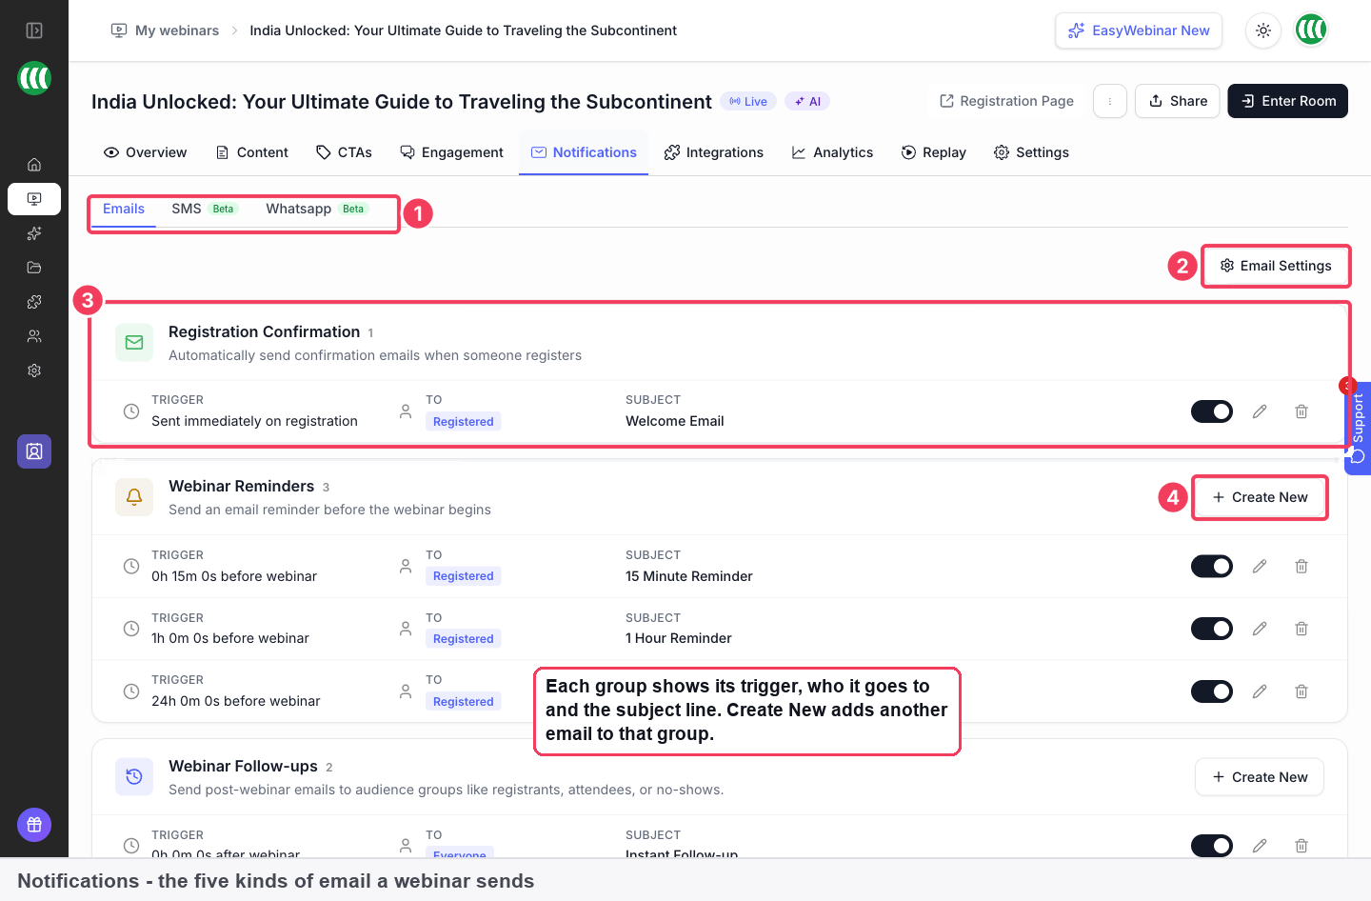Open the three-dot more options menu
This screenshot has width=1371, height=901.
[x=1110, y=101]
